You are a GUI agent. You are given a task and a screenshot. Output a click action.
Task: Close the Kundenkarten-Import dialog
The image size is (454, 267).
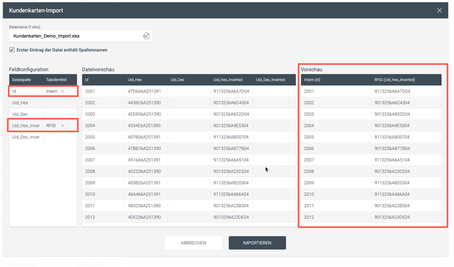[439, 11]
